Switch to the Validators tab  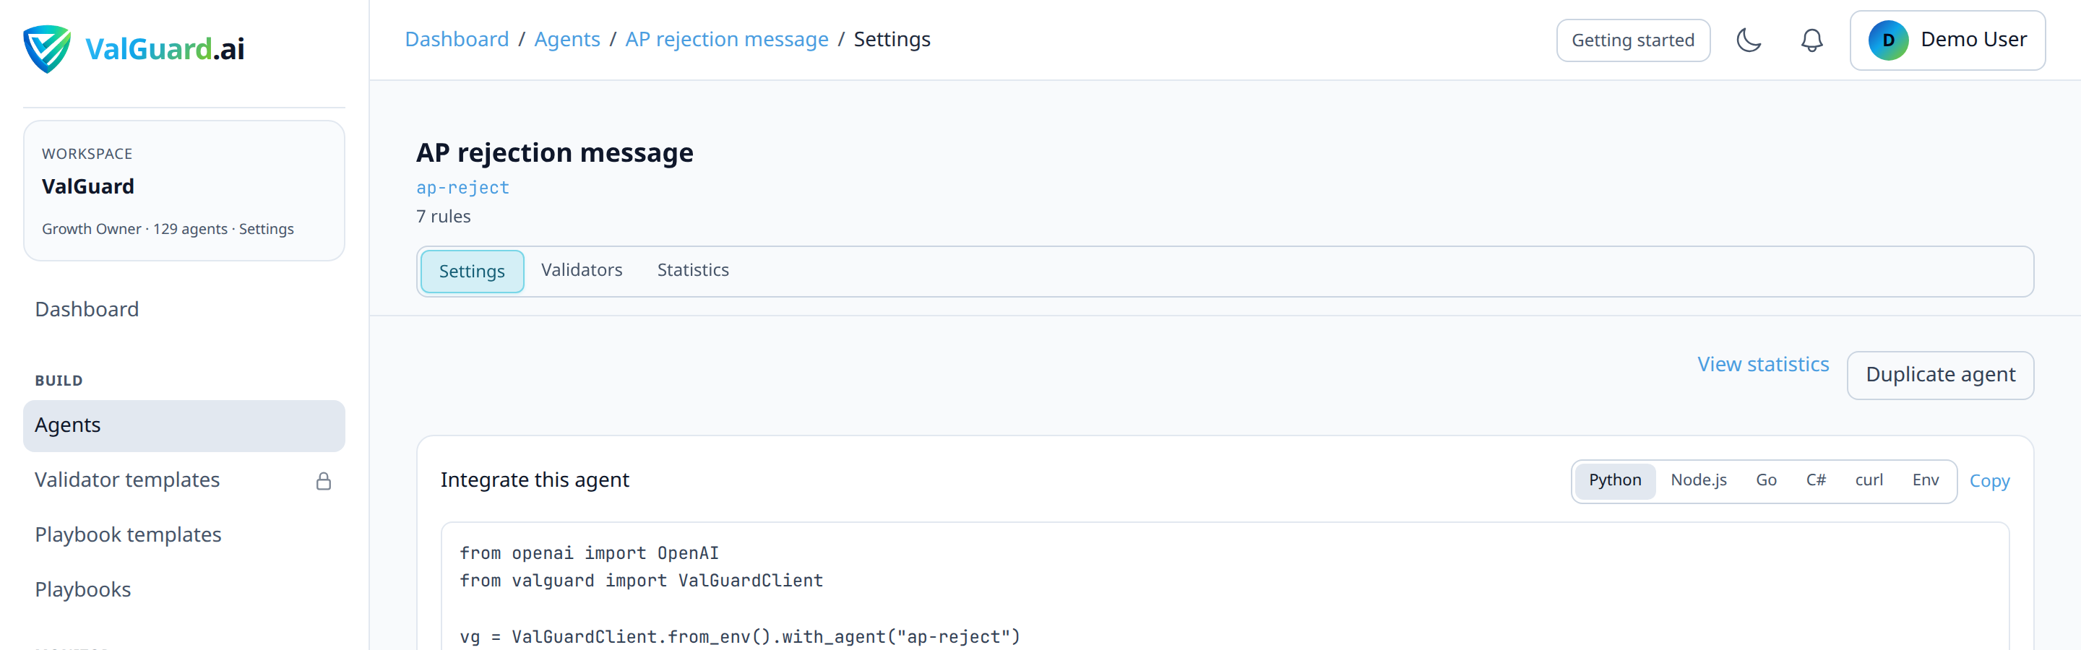(x=582, y=269)
